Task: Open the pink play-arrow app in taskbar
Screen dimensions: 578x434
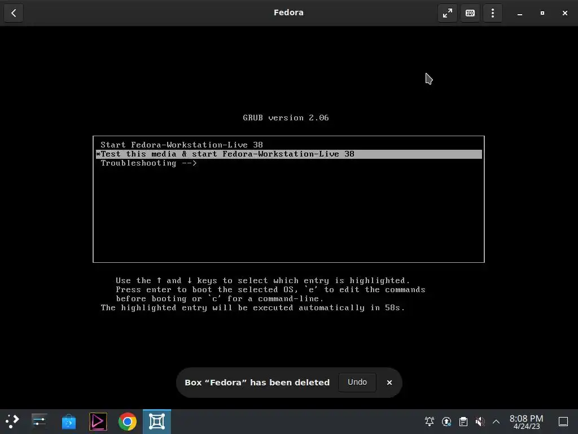Action: point(98,422)
